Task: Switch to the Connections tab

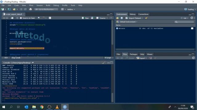Action: click(143, 14)
